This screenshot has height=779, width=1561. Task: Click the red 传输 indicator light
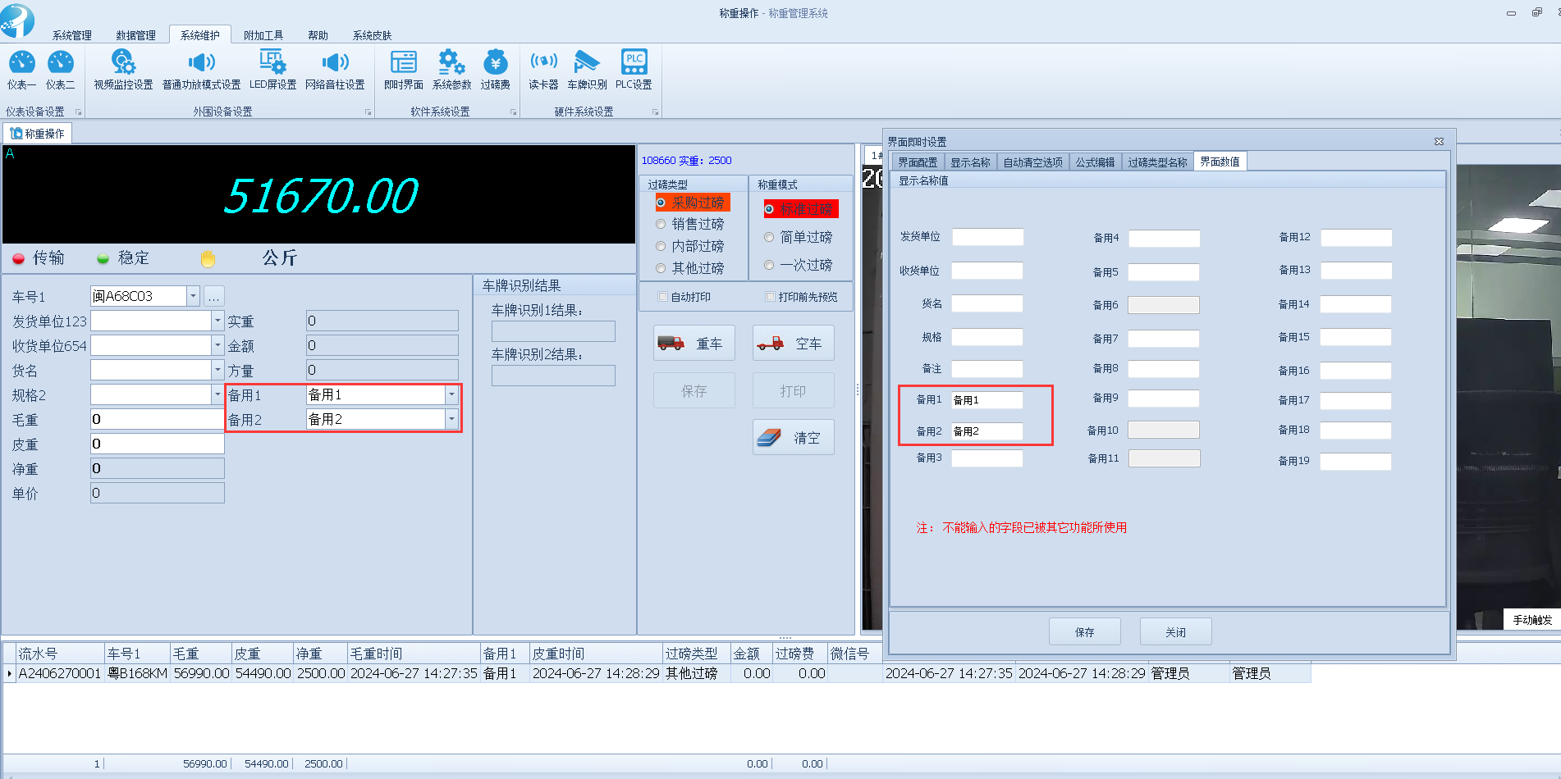(19, 259)
